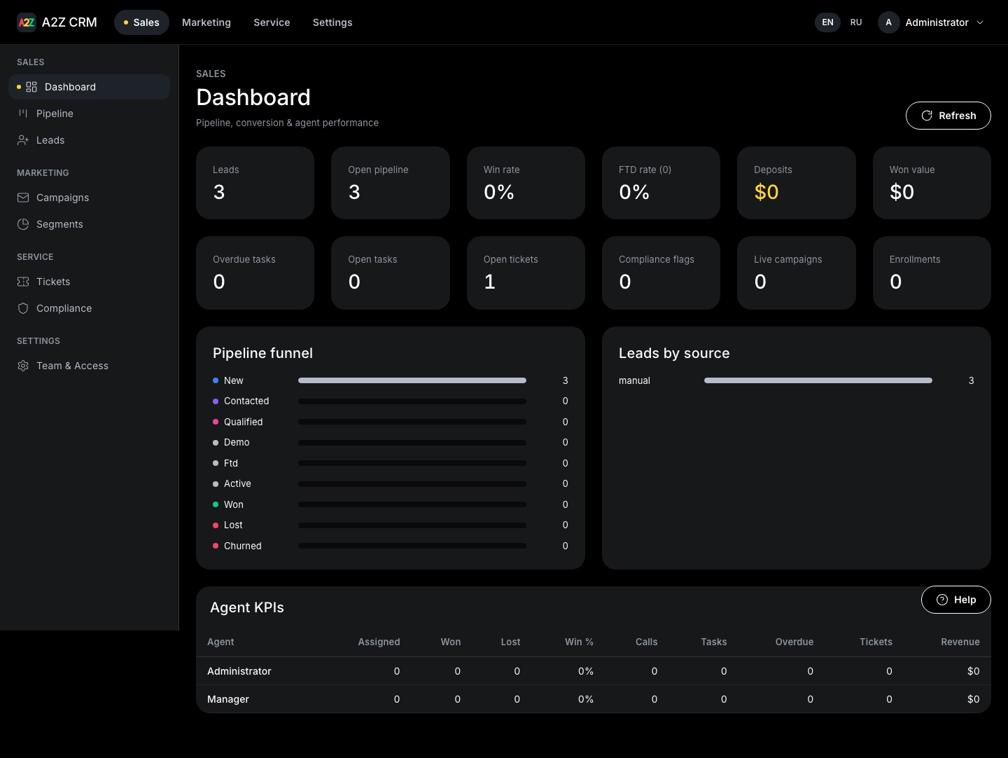The image size is (1008, 758).
Task: Open the Marketing top tab
Action: pyautogui.click(x=206, y=22)
